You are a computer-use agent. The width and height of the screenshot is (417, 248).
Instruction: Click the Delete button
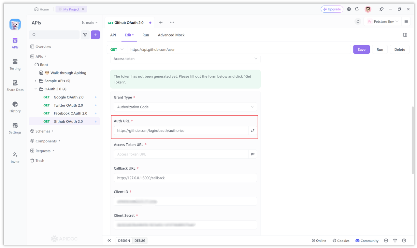[x=400, y=49]
